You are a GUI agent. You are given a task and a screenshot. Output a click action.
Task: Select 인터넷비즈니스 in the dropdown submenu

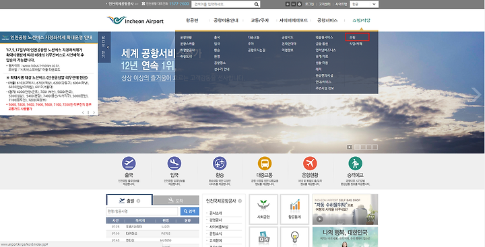(x=326, y=50)
